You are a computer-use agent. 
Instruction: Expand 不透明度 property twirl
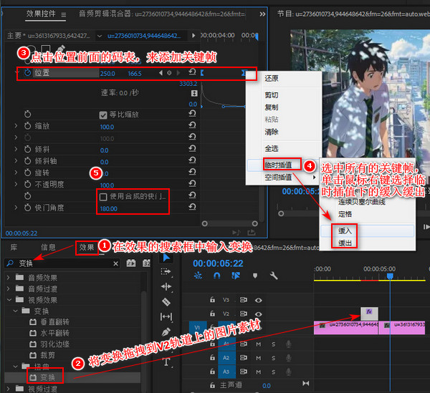(16, 184)
